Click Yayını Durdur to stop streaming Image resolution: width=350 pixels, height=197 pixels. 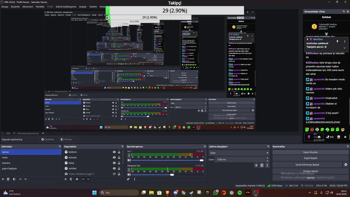point(310,152)
